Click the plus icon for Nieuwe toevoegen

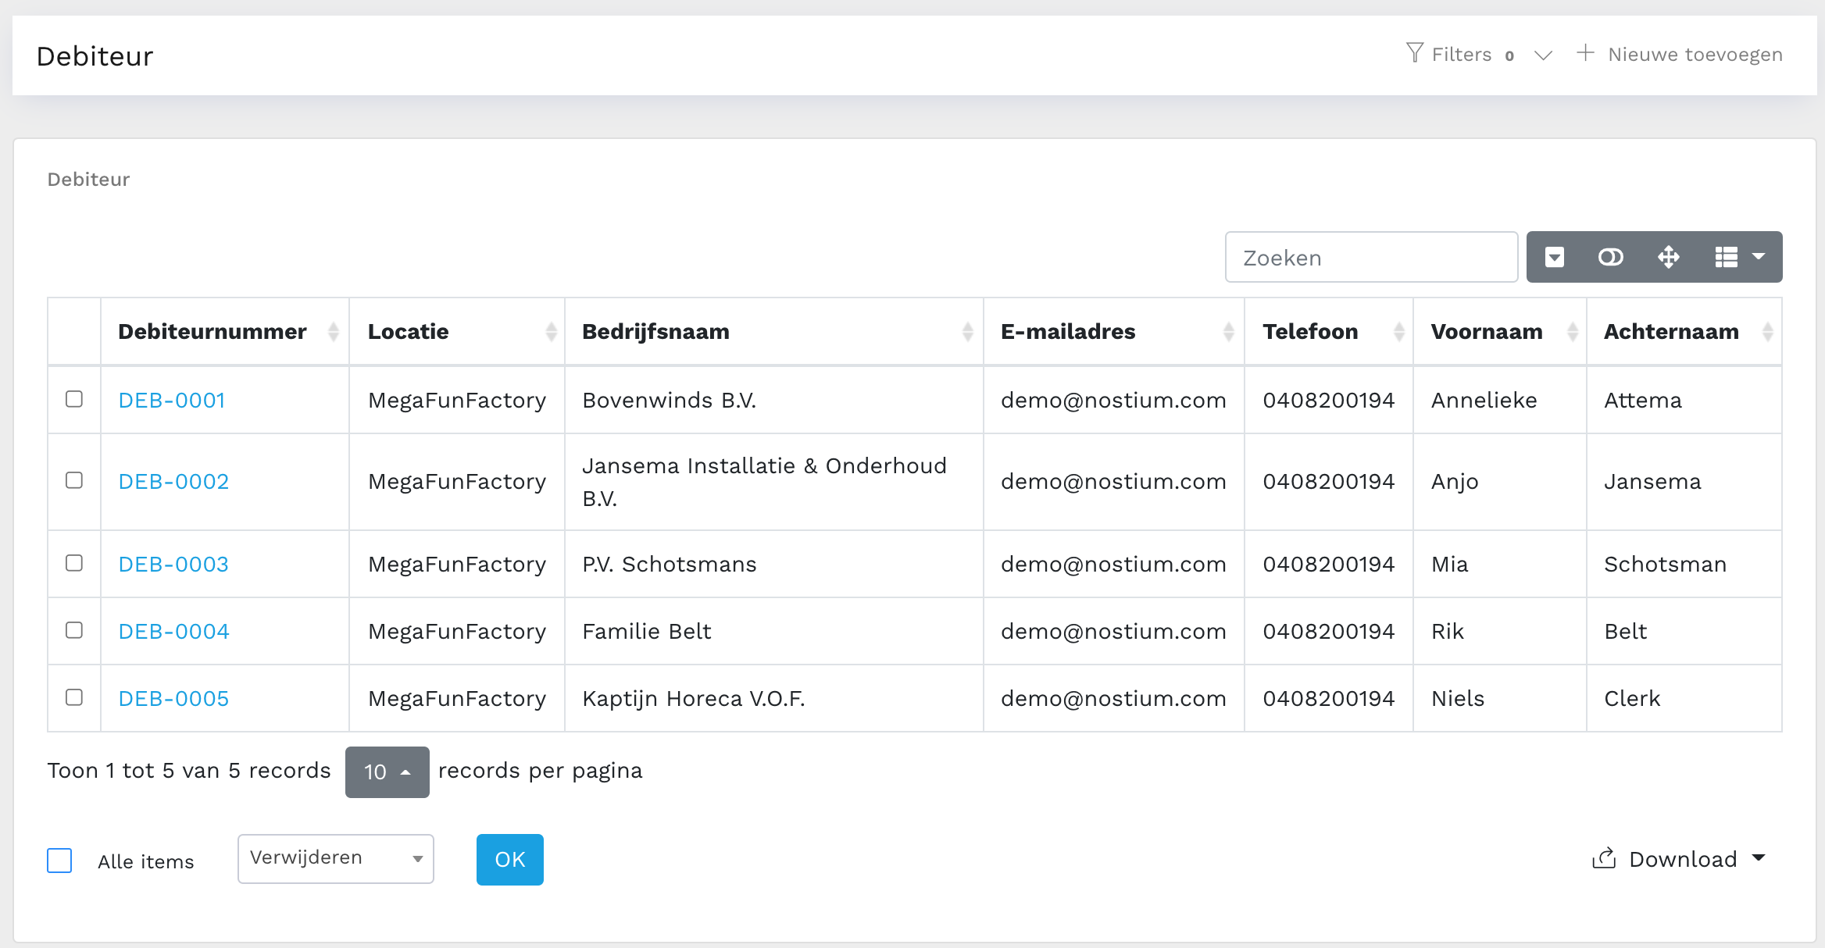1585,53
